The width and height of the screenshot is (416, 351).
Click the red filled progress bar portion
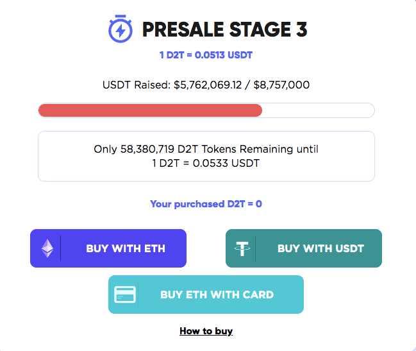click(150, 110)
